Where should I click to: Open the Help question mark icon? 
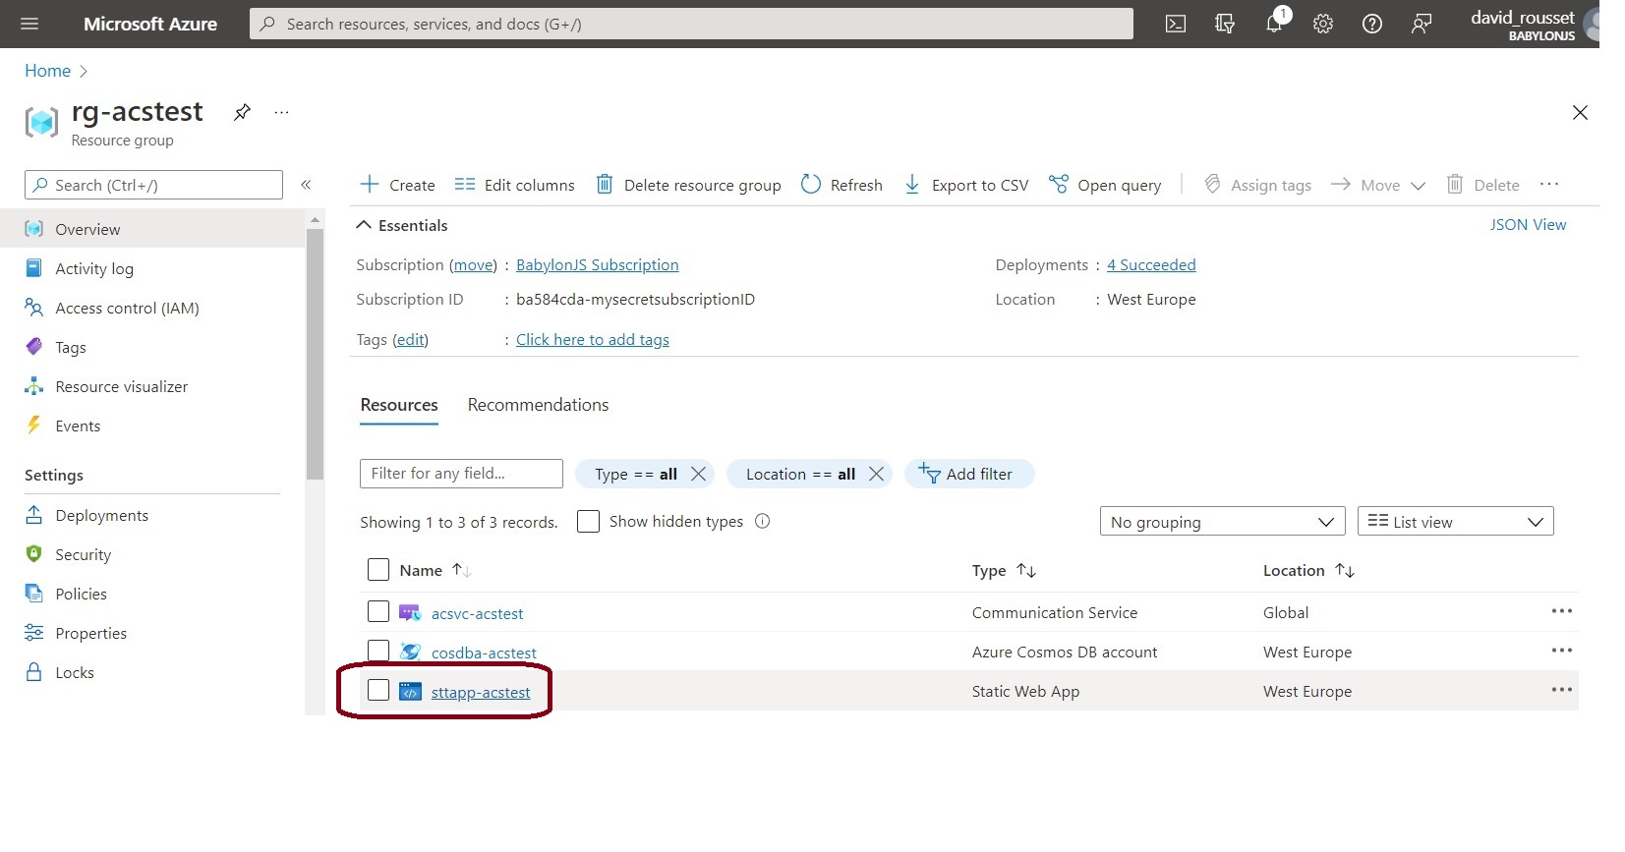[x=1372, y=24]
